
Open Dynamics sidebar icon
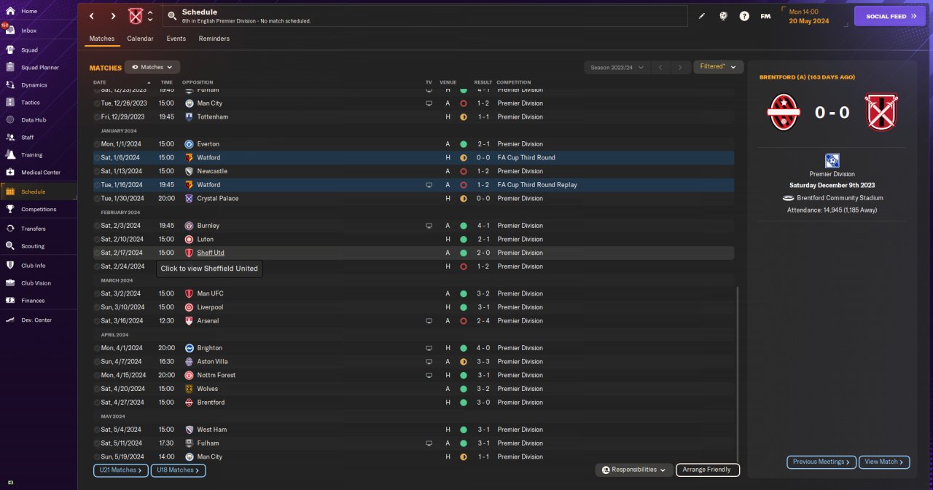click(x=10, y=84)
